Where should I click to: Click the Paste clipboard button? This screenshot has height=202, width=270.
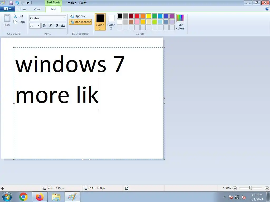[x=7, y=20]
